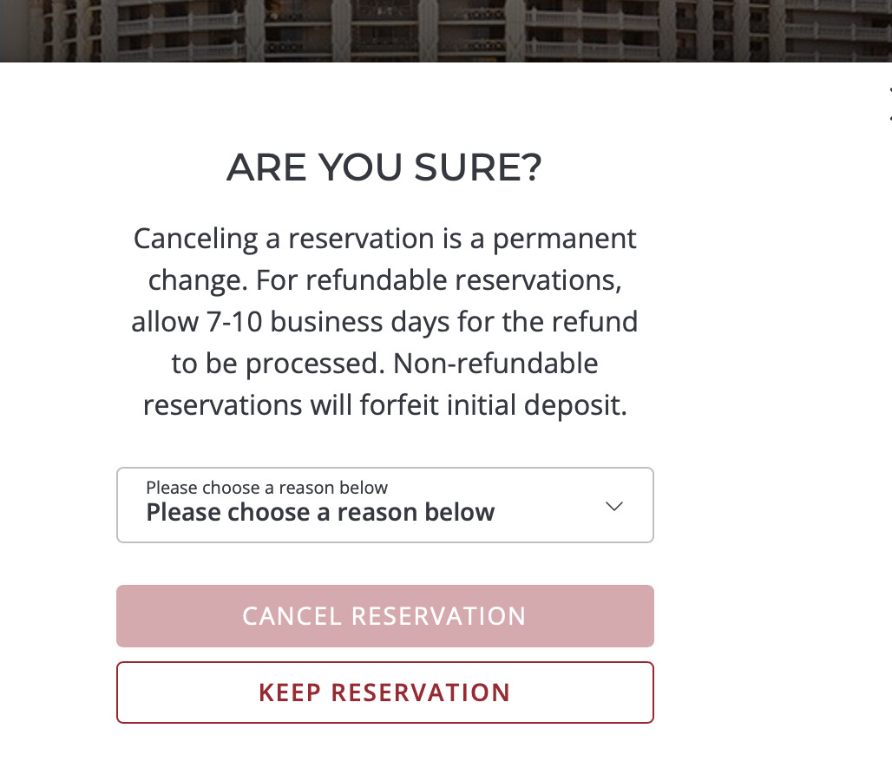This screenshot has height=781, width=892.
Task: Click 'Canceling a reservation is a permanent' line
Action: tap(384, 239)
